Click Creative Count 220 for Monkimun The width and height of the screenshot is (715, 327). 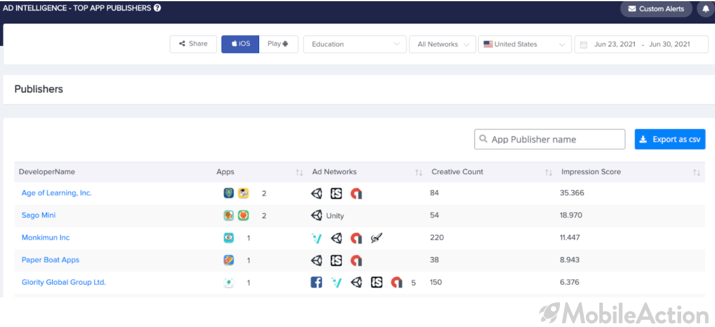(x=437, y=238)
